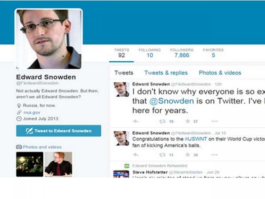
Task: Click Tweet to Edward Snowden button
Action: point(59,131)
